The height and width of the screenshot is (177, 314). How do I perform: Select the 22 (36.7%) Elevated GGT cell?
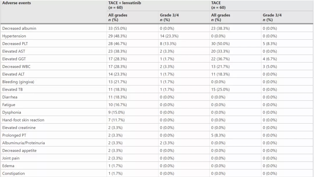coord(220,59)
